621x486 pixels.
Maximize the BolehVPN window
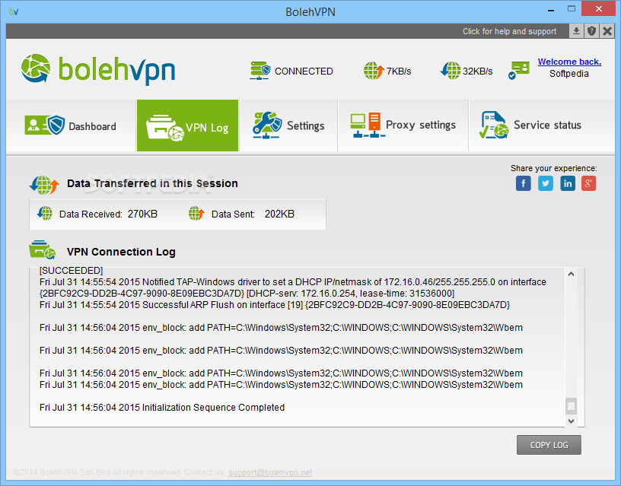571,8
